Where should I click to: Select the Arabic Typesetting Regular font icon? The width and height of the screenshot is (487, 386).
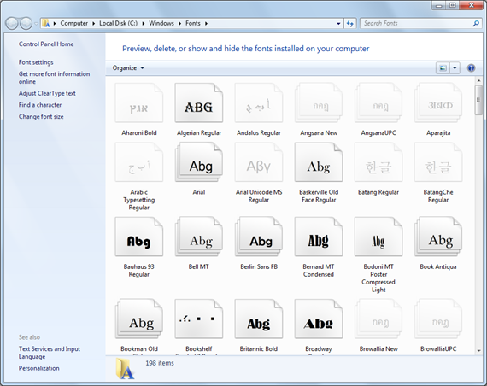138,162
